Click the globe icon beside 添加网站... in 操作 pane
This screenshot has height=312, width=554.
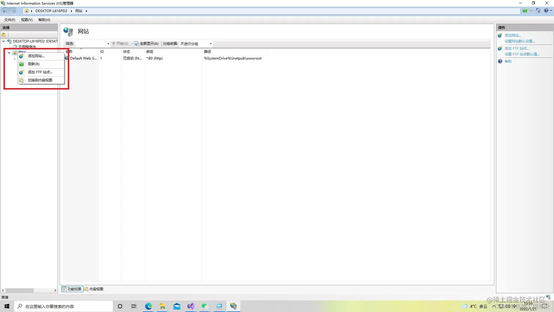(500, 36)
